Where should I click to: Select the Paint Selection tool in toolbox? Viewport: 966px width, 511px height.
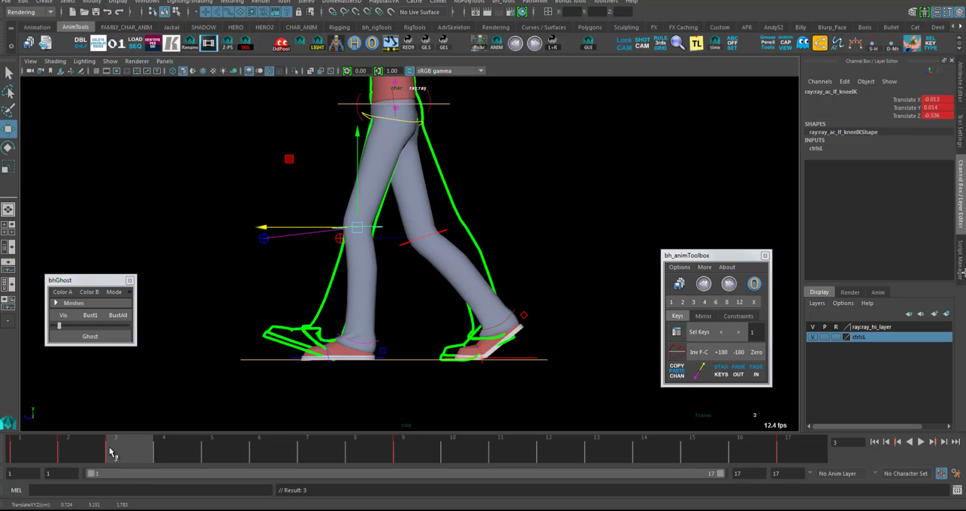(8, 111)
